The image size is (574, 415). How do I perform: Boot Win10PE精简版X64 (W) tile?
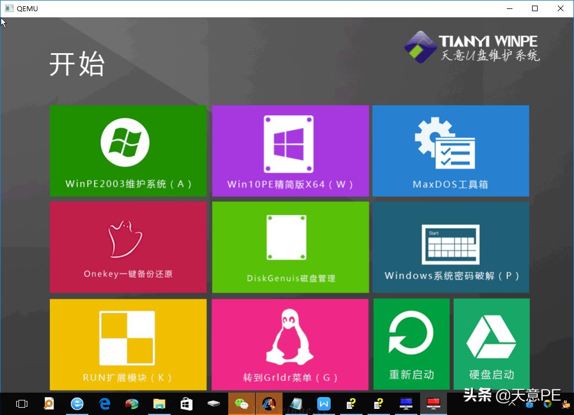click(x=290, y=151)
